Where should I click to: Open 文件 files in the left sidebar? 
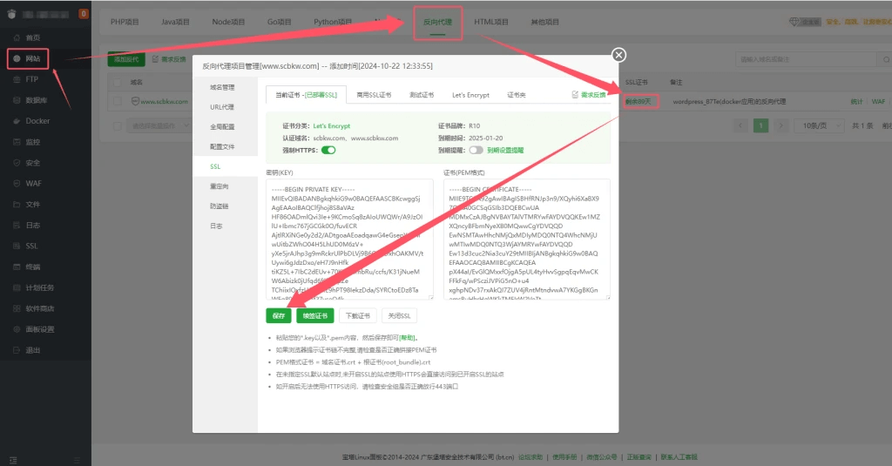pyautogui.click(x=33, y=205)
